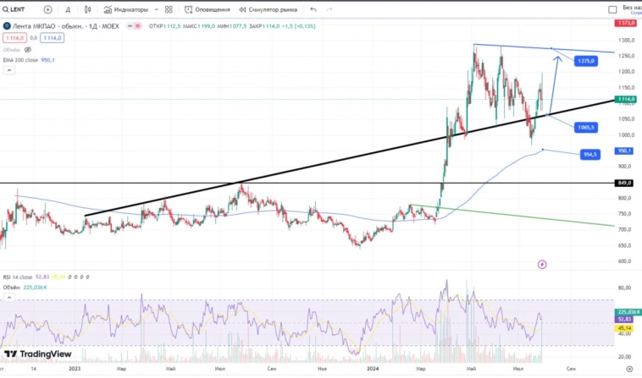This screenshot has height=378, width=642.
Task: Select the Объём 225,036K legend in RSI pane
Action: point(25,288)
